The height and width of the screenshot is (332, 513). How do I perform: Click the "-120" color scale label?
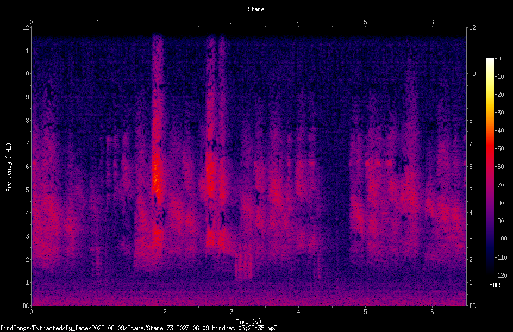click(501, 275)
